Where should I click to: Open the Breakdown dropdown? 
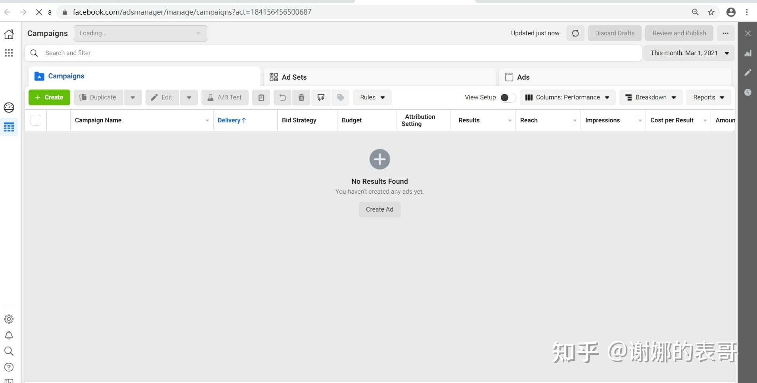click(x=651, y=97)
